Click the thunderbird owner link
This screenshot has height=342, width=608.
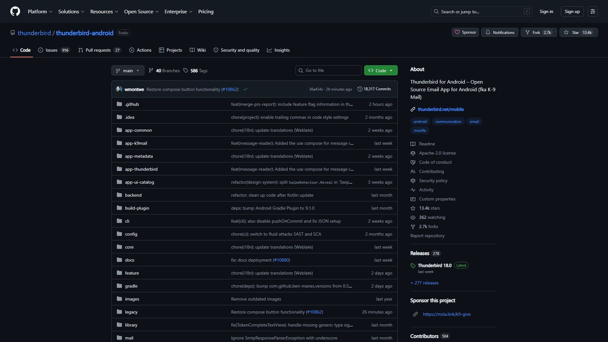(34, 33)
